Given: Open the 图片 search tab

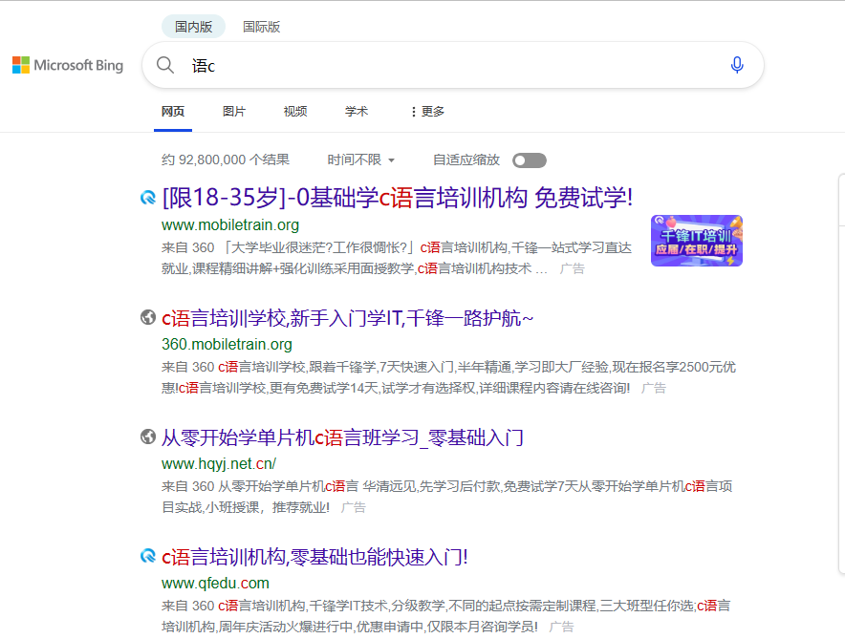Looking at the screenshot, I should tap(234, 112).
